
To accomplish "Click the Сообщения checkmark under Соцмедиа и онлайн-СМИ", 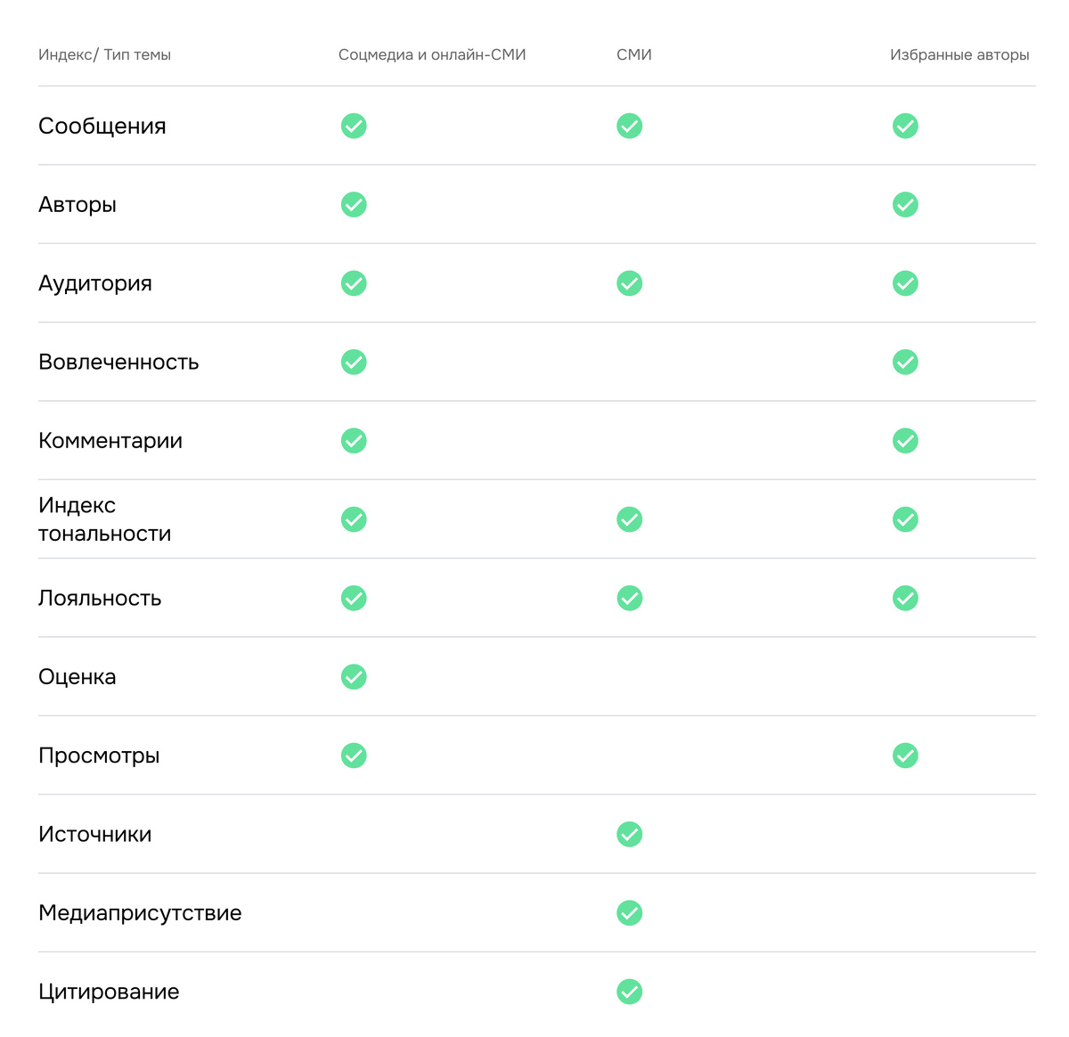I will 354,126.
